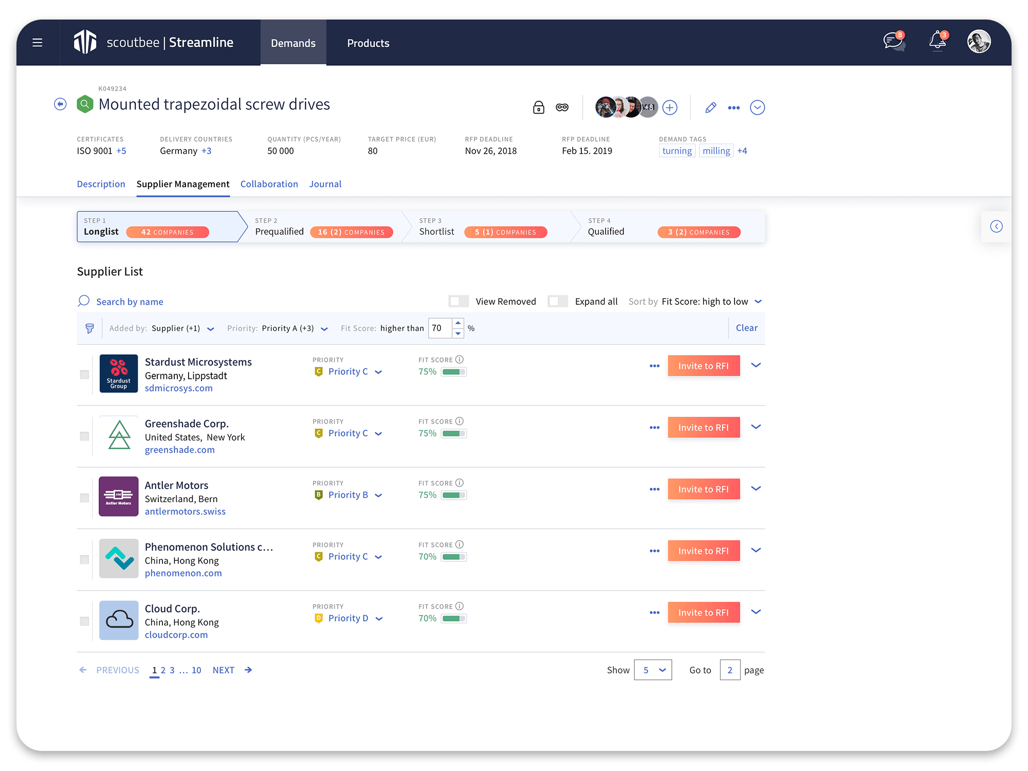Increase Fit Score value with the stepper arrow

click(x=457, y=323)
